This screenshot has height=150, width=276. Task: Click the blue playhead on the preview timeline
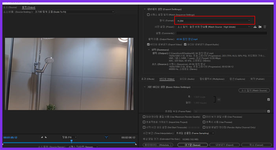tap(71, 141)
